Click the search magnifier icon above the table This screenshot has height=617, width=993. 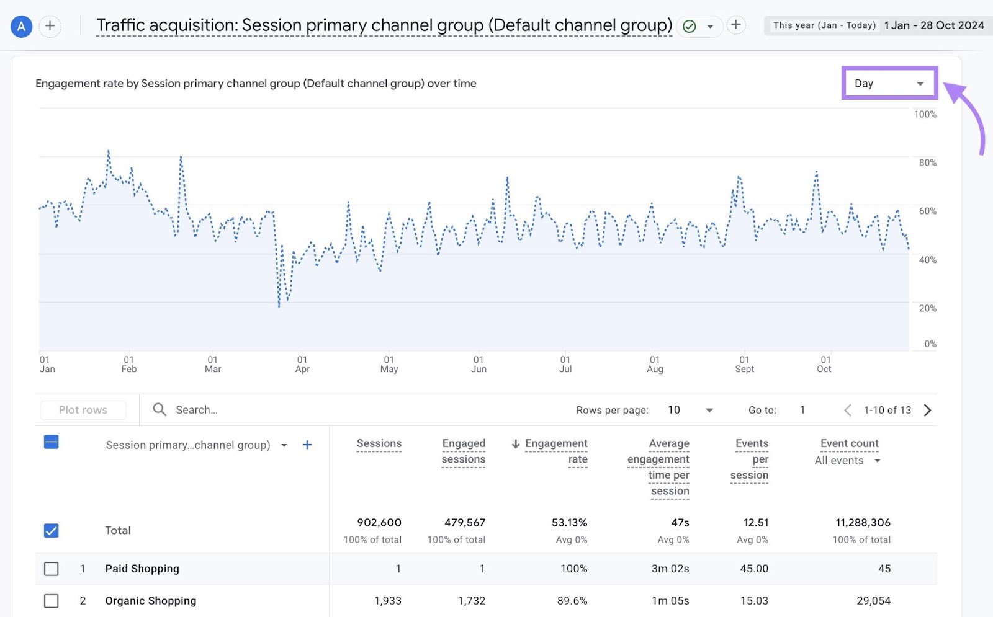160,409
